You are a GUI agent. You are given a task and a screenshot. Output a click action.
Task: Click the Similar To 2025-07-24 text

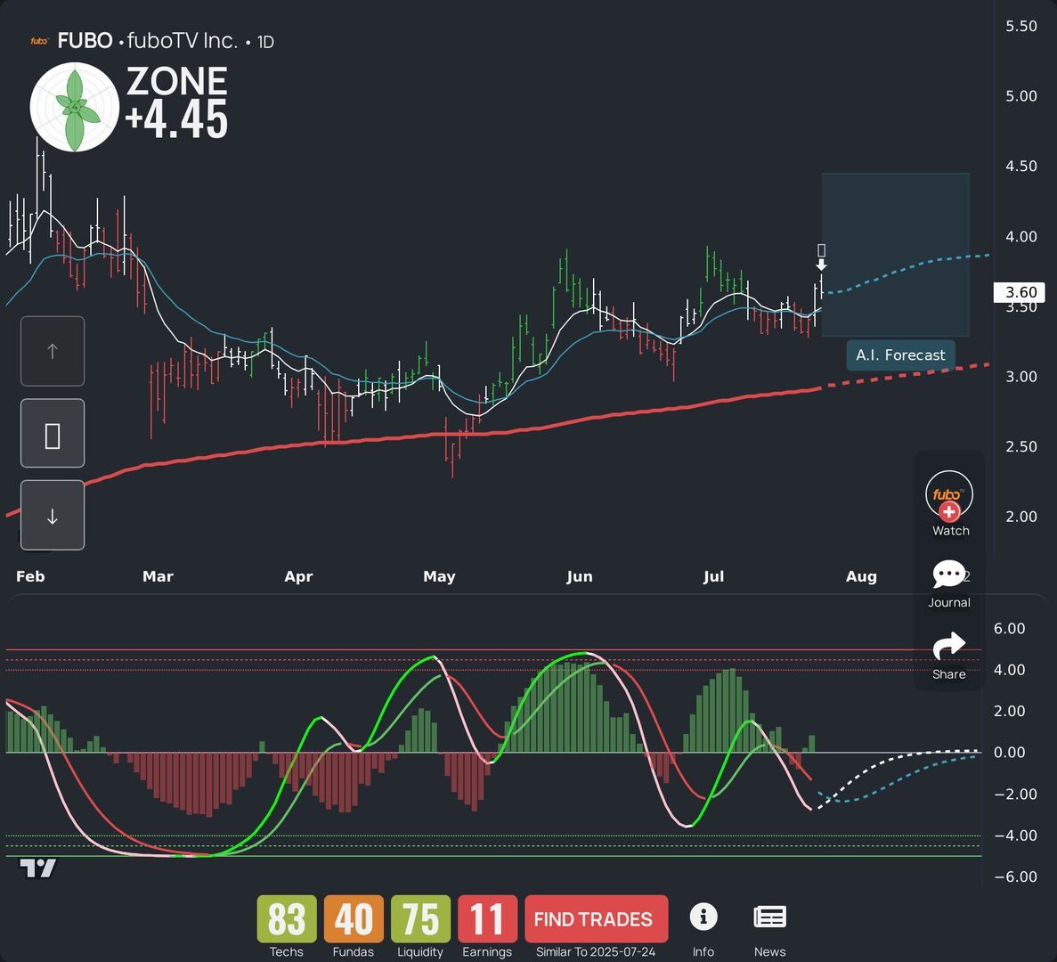click(596, 952)
